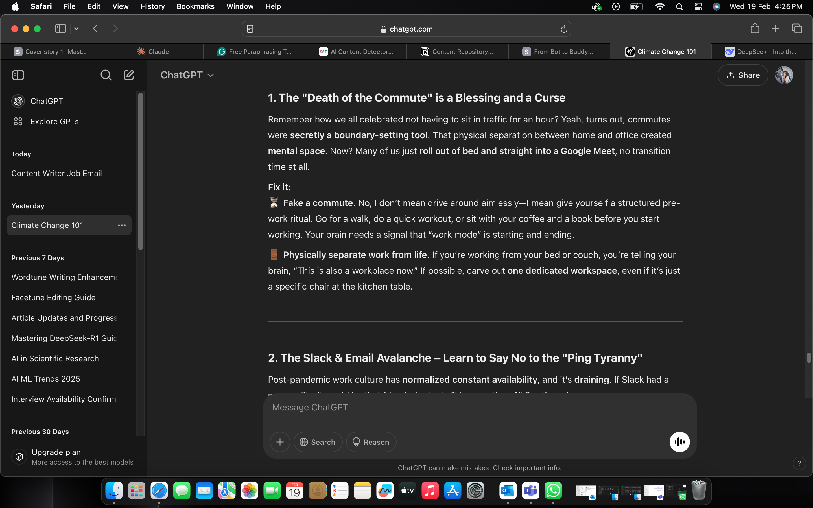Screen dimensions: 813x508
Task: Open System Settings from the Dock
Action: pyautogui.click(x=475, y=491)
